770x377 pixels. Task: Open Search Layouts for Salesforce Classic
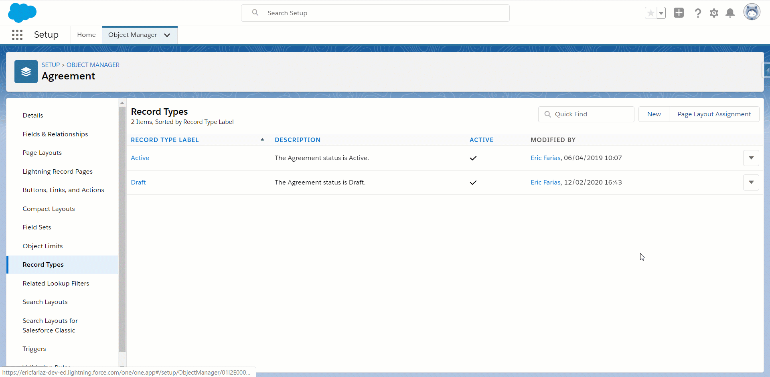[50, 326]
